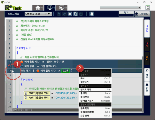Click the new document icon in toolbar
This screenshot has width=155, height=120.
92,14
